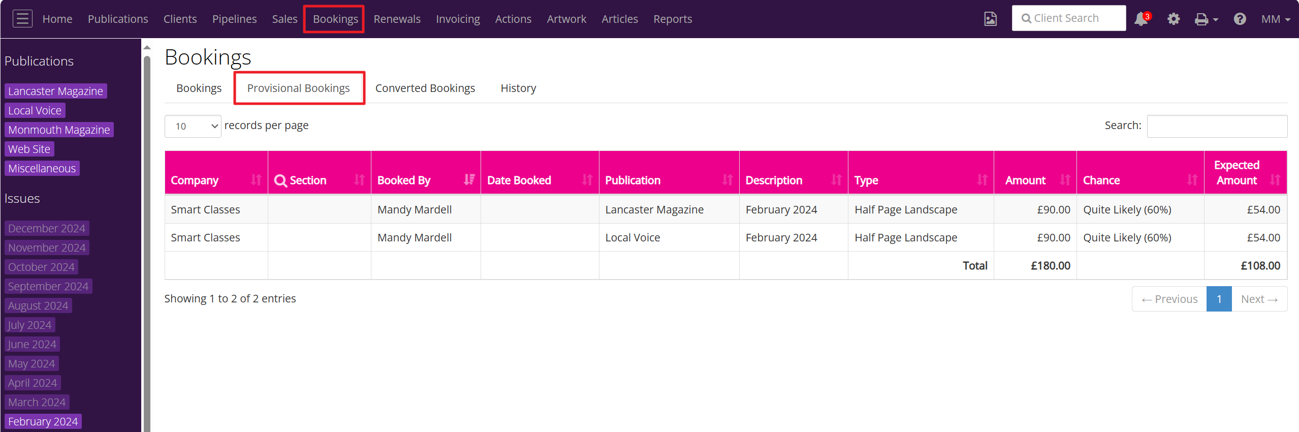Select July 2024 issue

pyautogui.click(x=29, y=325)
